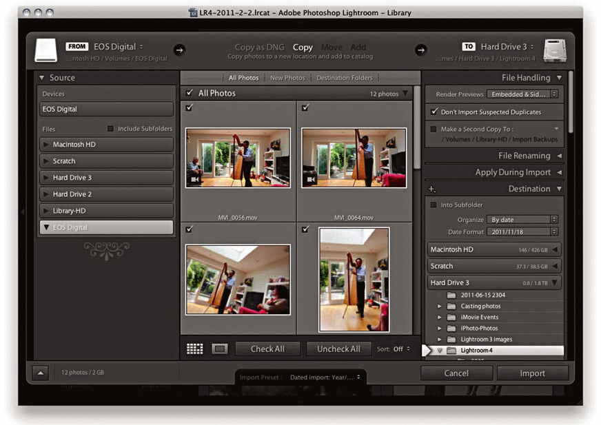
Task: Open the Render Previews dropdown
Action: click(522, 94)
